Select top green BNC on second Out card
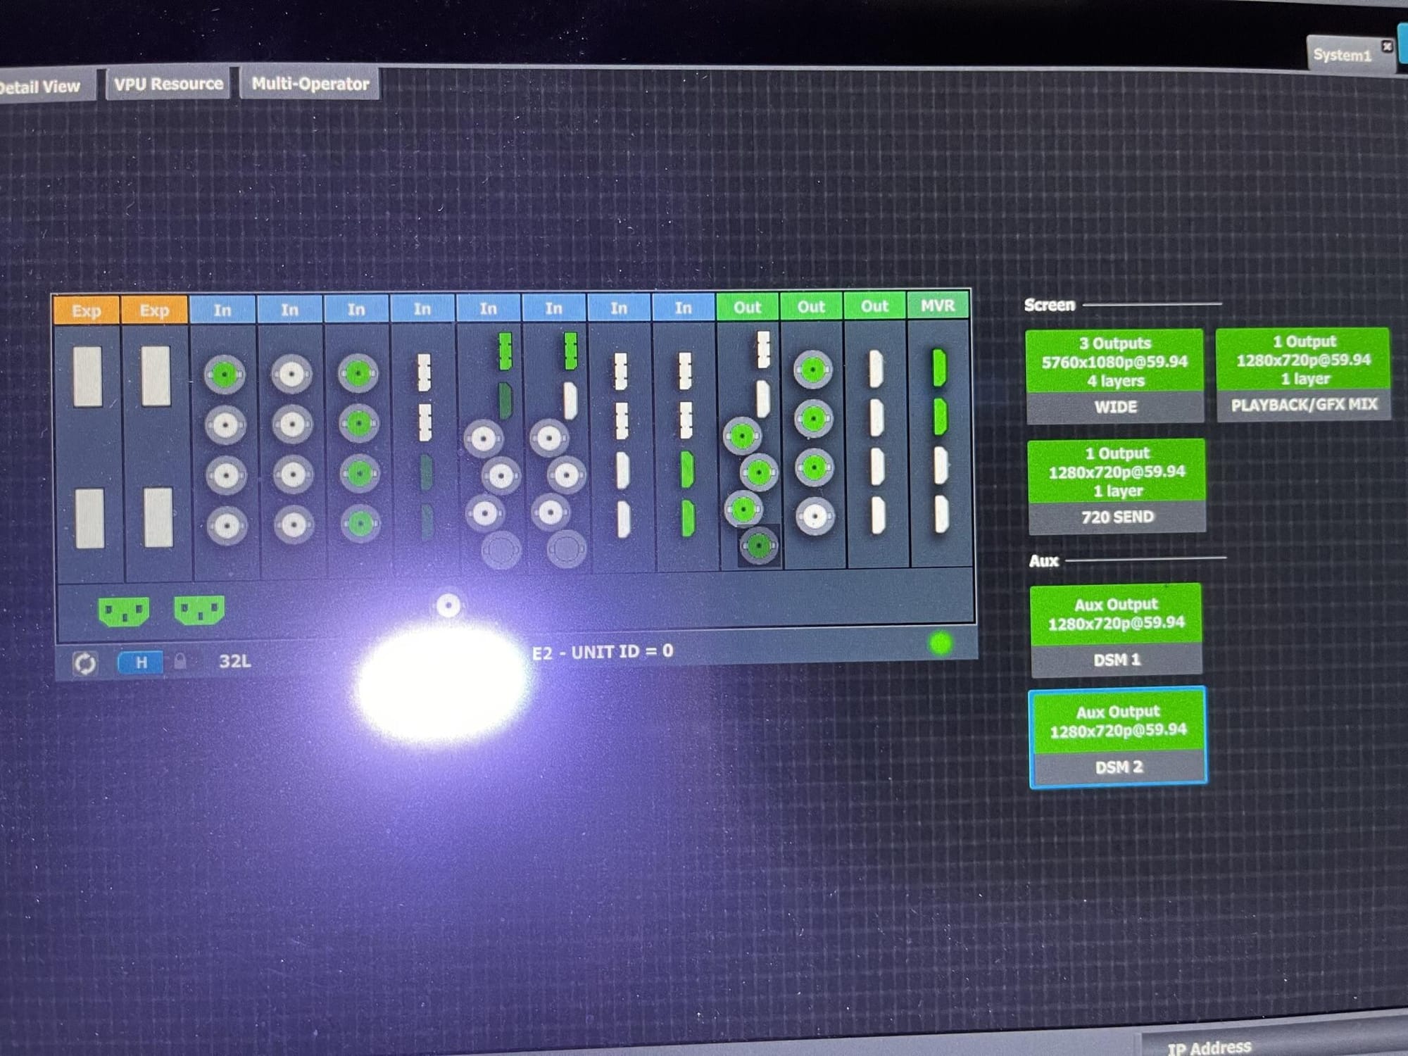The width and height of the screenshot is (1408, 1056). [813, 369]
